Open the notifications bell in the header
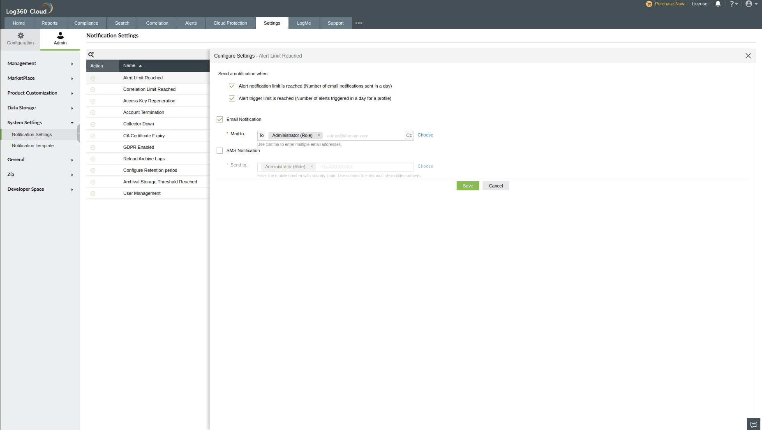Viewport: 762px width, 430px height. tap(718, 4)
